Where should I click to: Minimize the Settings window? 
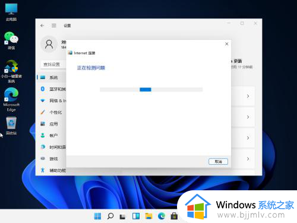coord(229,23)
